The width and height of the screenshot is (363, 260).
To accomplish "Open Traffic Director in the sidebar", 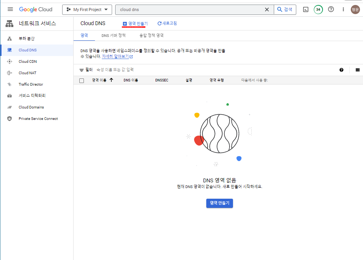I will 31,85.
